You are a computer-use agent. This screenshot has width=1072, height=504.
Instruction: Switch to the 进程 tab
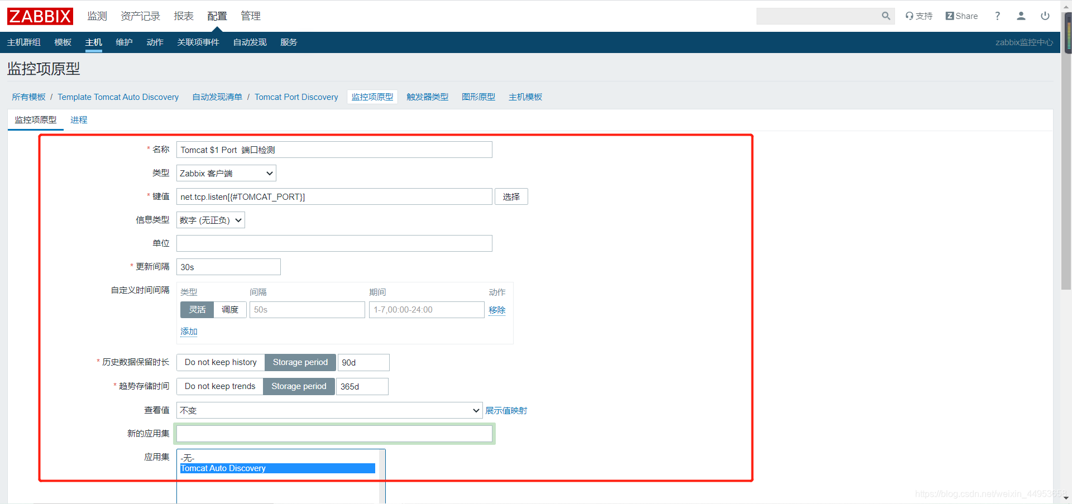click(x=79, y=120)
